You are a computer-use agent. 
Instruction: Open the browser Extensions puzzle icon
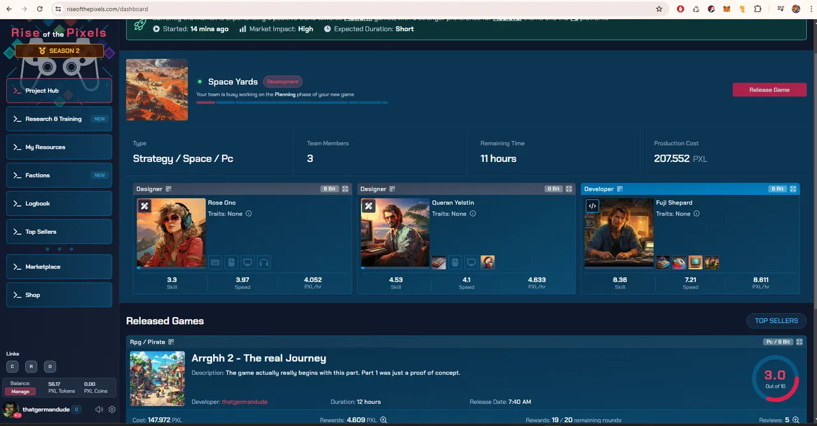click(758, 9)
